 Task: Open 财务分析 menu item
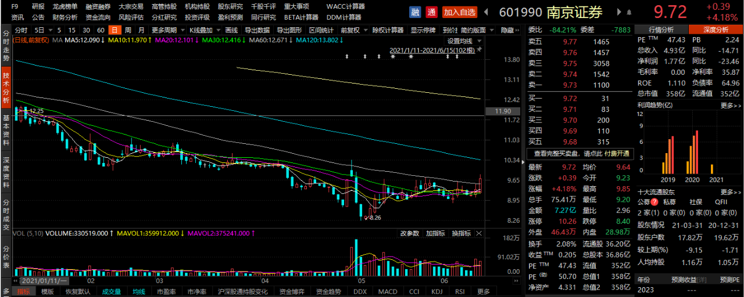coord(65,17)
